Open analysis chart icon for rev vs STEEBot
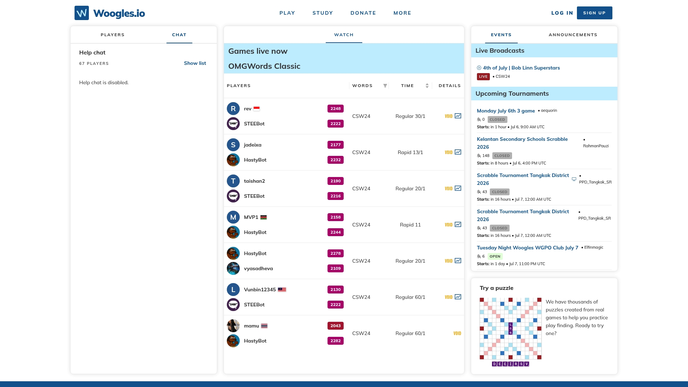 point(458,116)
